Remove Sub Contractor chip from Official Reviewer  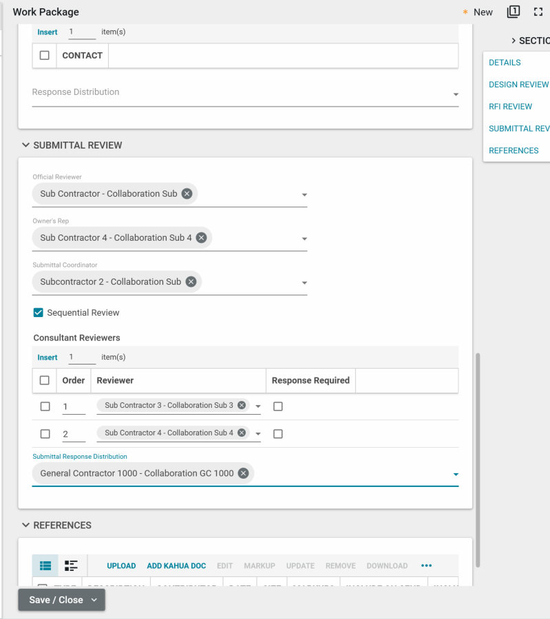[x=187, y=194]
